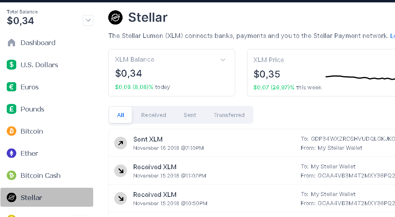The width and height of the screenshot is (395, 217).
Task: Open the XLM Balance chevron dropdown
Action: (223, 60)
